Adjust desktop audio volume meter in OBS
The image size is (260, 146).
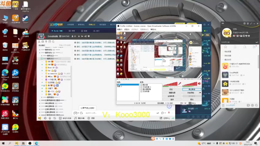coord(190,84)
